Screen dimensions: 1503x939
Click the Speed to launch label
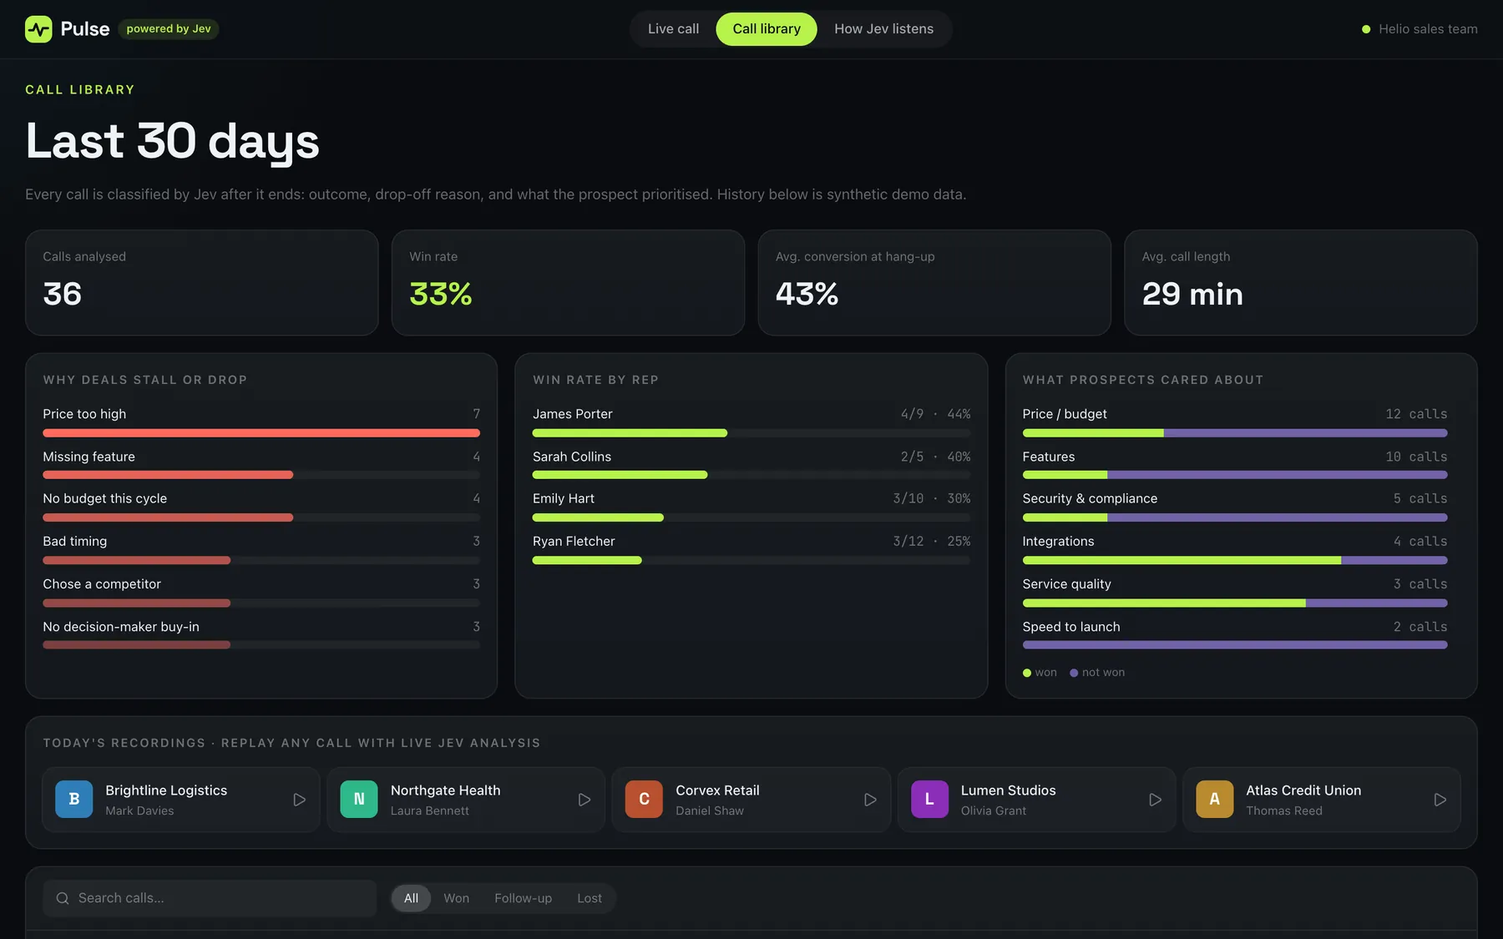[1071, 627]
